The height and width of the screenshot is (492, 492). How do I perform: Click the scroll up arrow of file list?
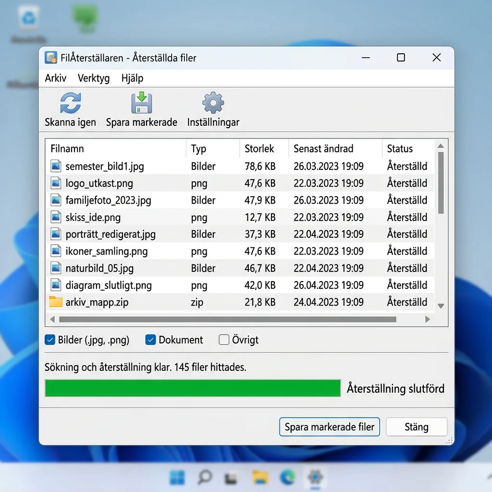[441, 146]
